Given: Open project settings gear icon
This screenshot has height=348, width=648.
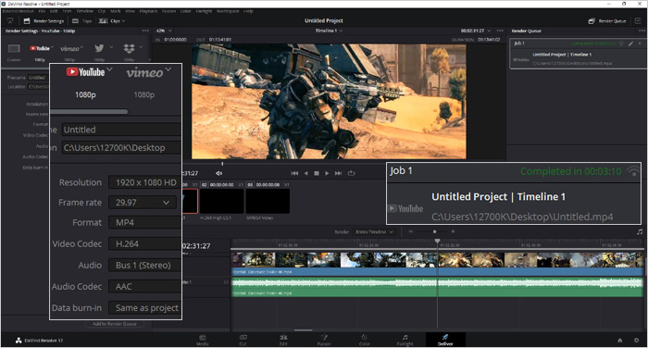Looking at the screenshot, I should (636, 341).
